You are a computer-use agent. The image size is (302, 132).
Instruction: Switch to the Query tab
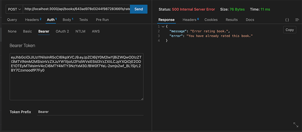[12, 20]
